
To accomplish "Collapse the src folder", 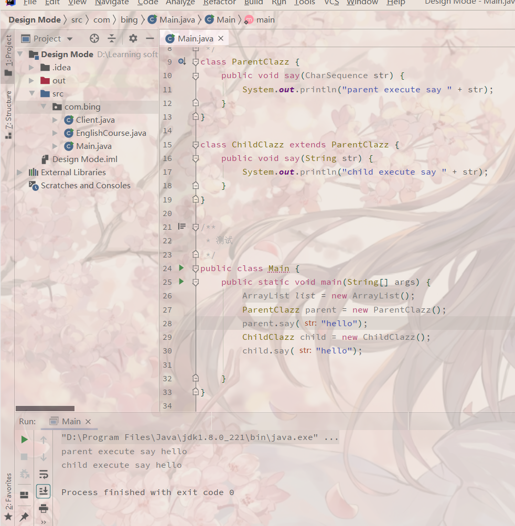I will coord(32,93).
